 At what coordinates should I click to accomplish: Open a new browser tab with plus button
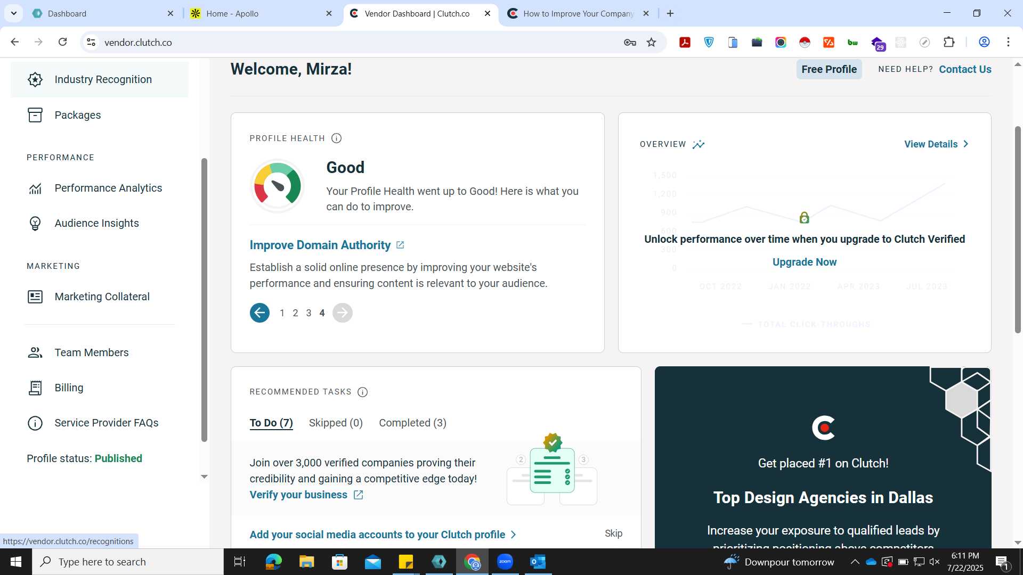tap(670, 13)
